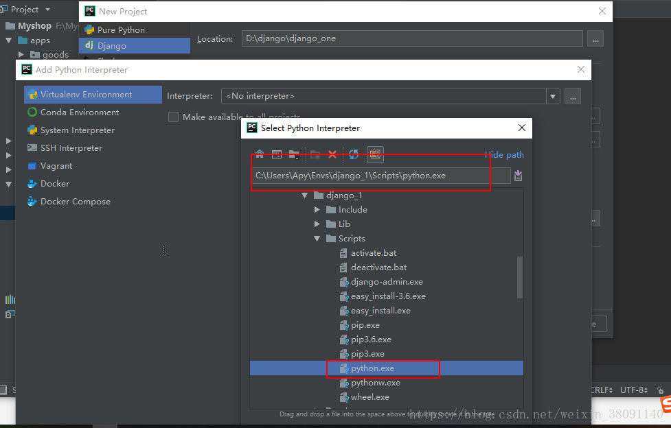671x428 pixels.
Task: Click the New Folder toolbar icon
Action: point(315,154)
